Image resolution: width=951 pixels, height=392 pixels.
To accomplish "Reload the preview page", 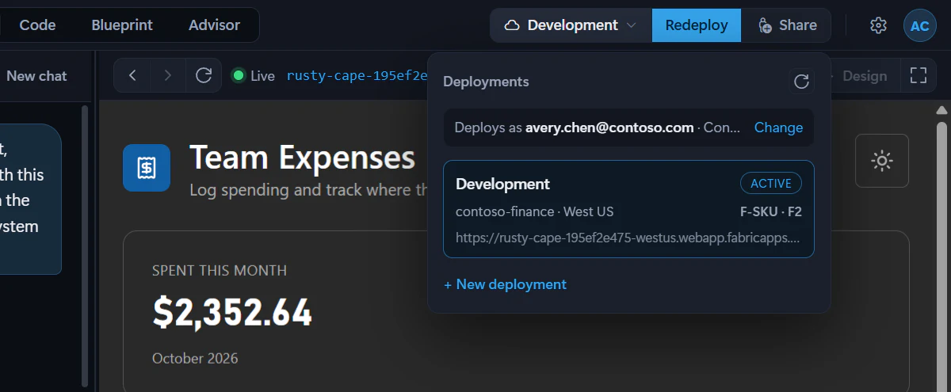I will coord(204,75).
